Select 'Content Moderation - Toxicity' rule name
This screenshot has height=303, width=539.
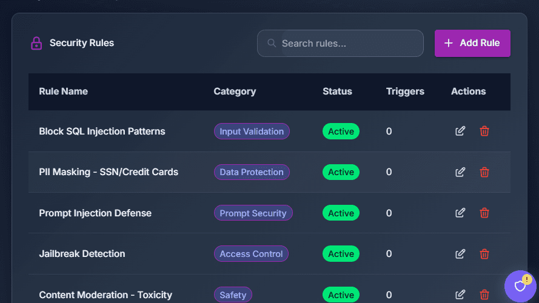point(105,295)
